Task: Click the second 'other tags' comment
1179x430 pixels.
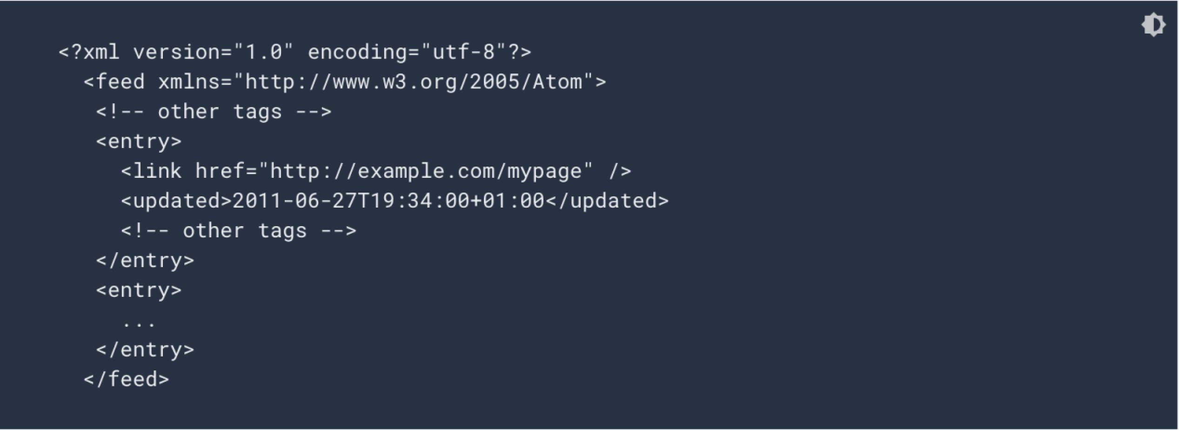Action: point(239,231)
